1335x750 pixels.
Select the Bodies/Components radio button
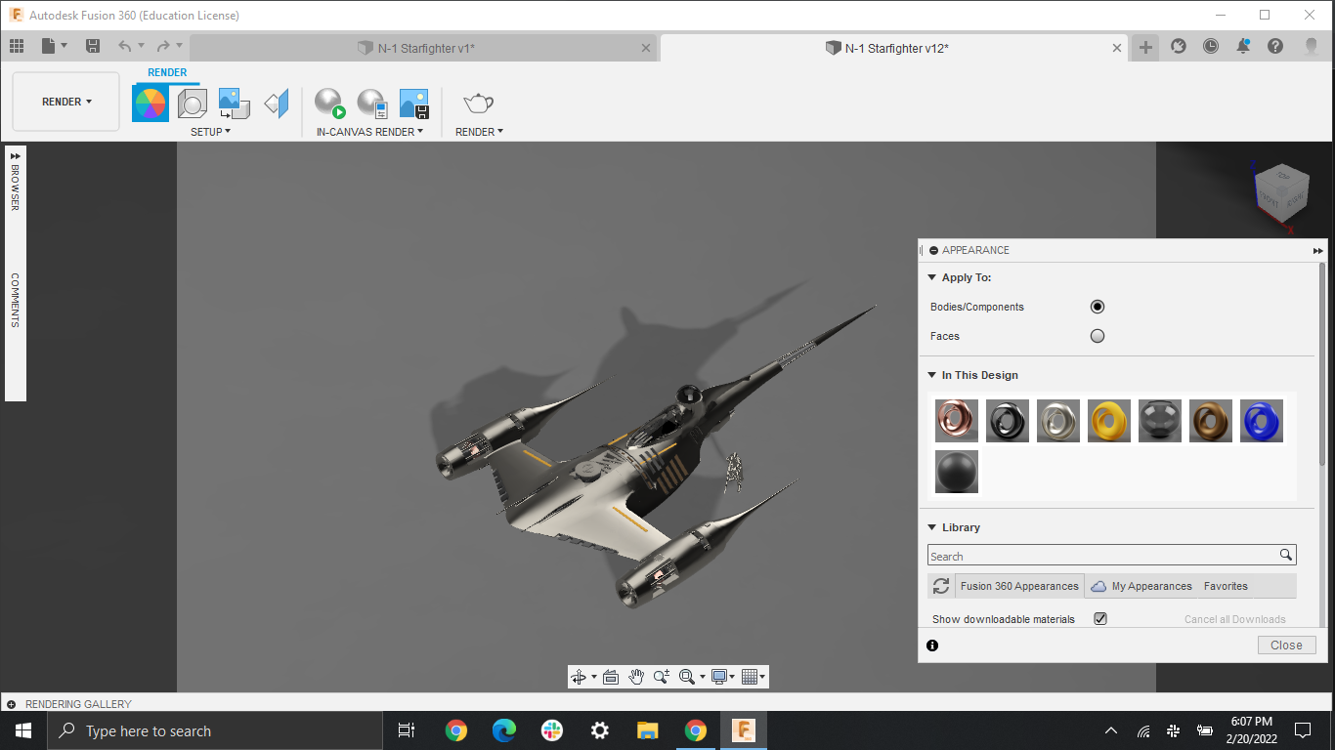point(1097,306)
